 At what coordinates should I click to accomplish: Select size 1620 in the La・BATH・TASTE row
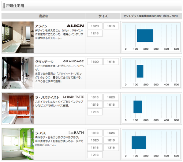(111, 97)
